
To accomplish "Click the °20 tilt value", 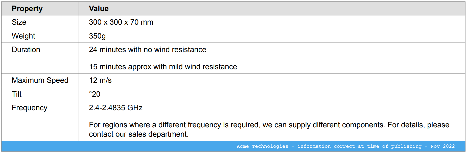I will [x=95, y=94].
